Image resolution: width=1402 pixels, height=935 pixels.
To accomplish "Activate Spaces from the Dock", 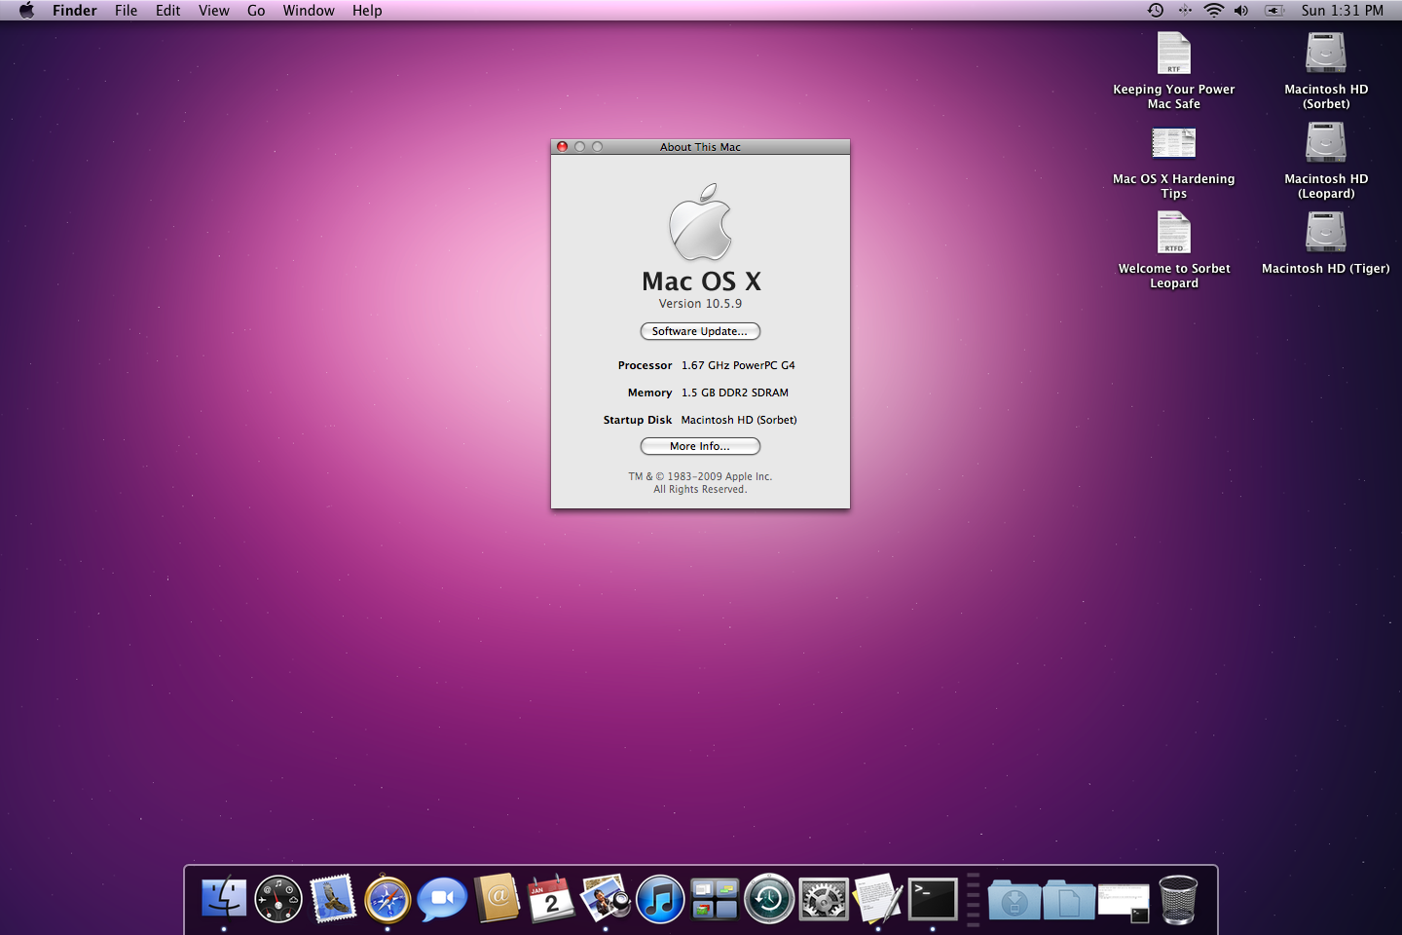I will (715, 898).
